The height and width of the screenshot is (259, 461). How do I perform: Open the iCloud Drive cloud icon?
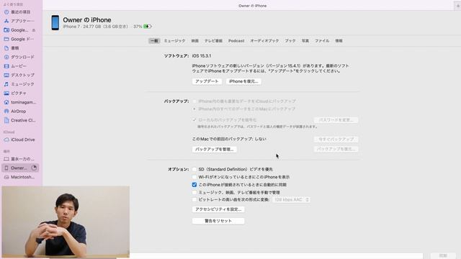6,140
